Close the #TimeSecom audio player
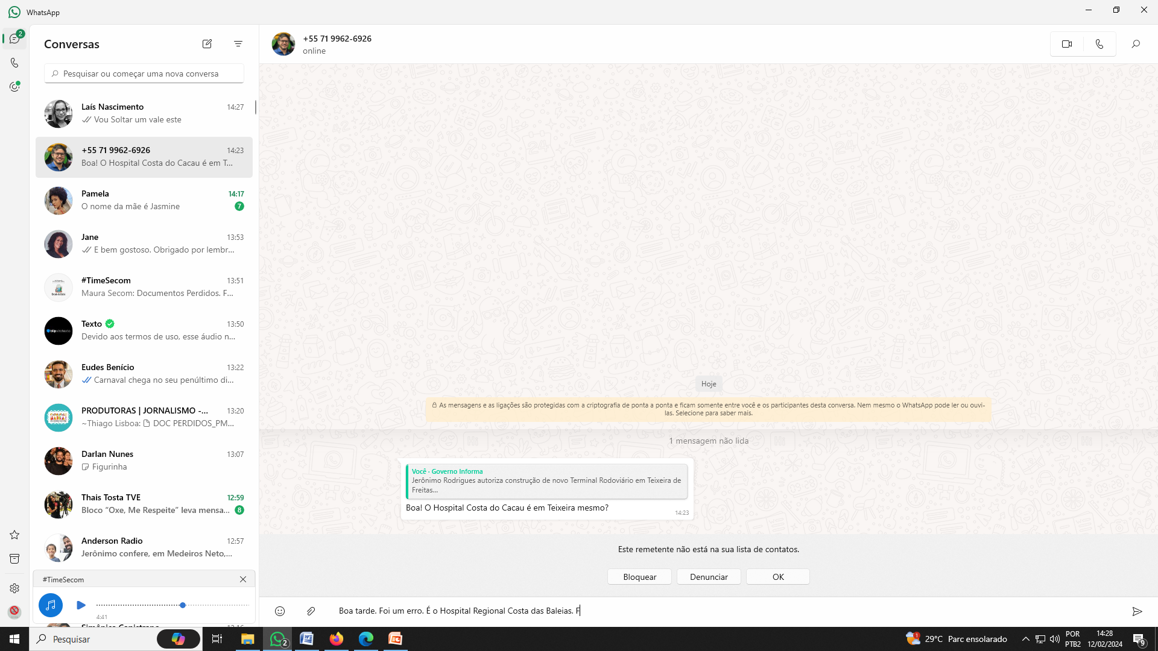This screenshot has height=651, width=1158. [x=243, y=579]
